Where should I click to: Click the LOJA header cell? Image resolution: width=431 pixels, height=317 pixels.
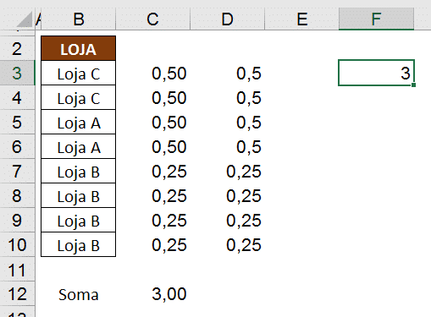point(78,48)
